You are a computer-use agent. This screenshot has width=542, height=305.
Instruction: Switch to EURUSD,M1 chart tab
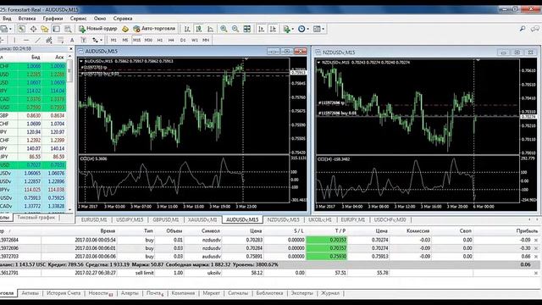(94, 220)
